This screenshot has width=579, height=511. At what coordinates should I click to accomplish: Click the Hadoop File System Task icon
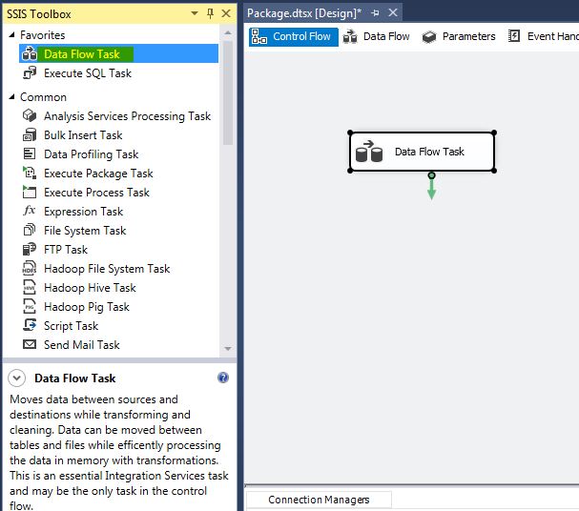30,269
